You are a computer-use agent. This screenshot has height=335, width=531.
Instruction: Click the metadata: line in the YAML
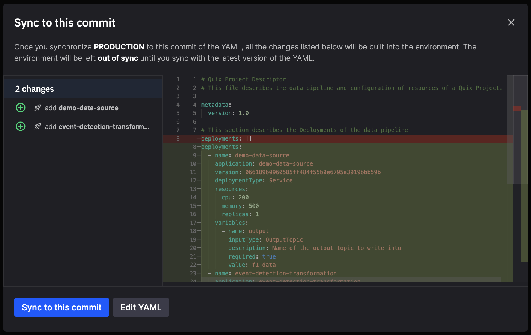[x=216, y=105]
